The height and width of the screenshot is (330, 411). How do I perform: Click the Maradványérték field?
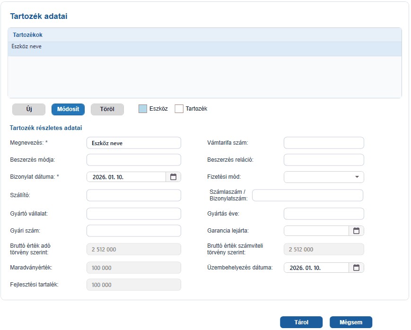click(134, 268)
